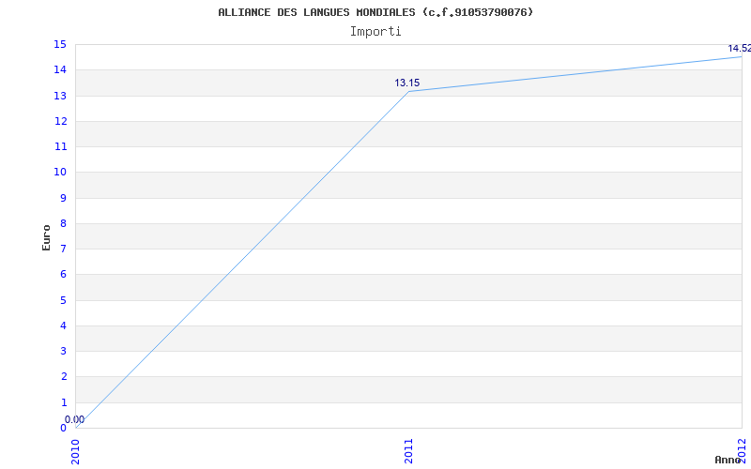Click the 2011 x-axis label
This screenshot has height=469, width=751.
pyautogui.click(x=408, y=451)
